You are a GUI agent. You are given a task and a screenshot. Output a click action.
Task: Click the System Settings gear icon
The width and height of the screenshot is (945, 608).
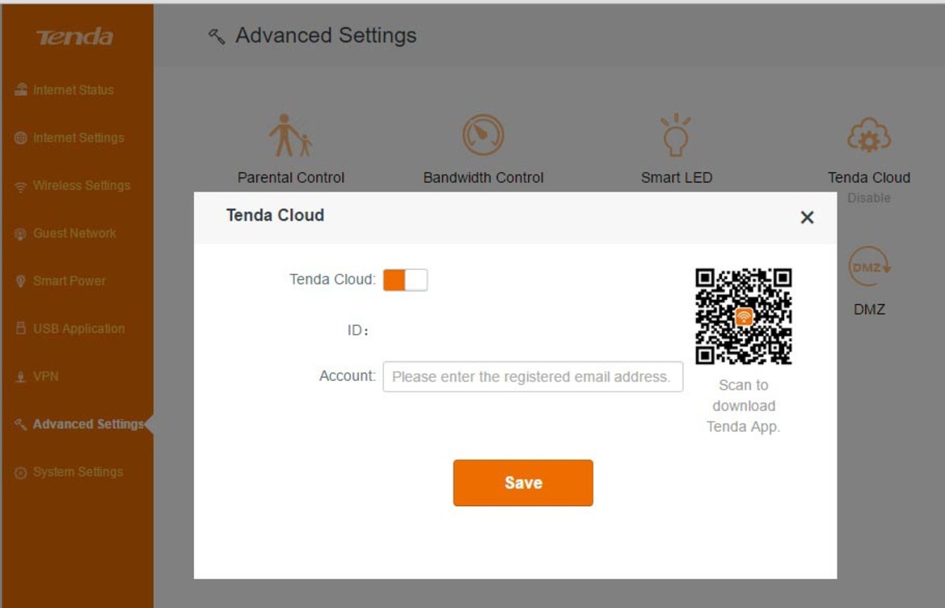click(20, 472)
